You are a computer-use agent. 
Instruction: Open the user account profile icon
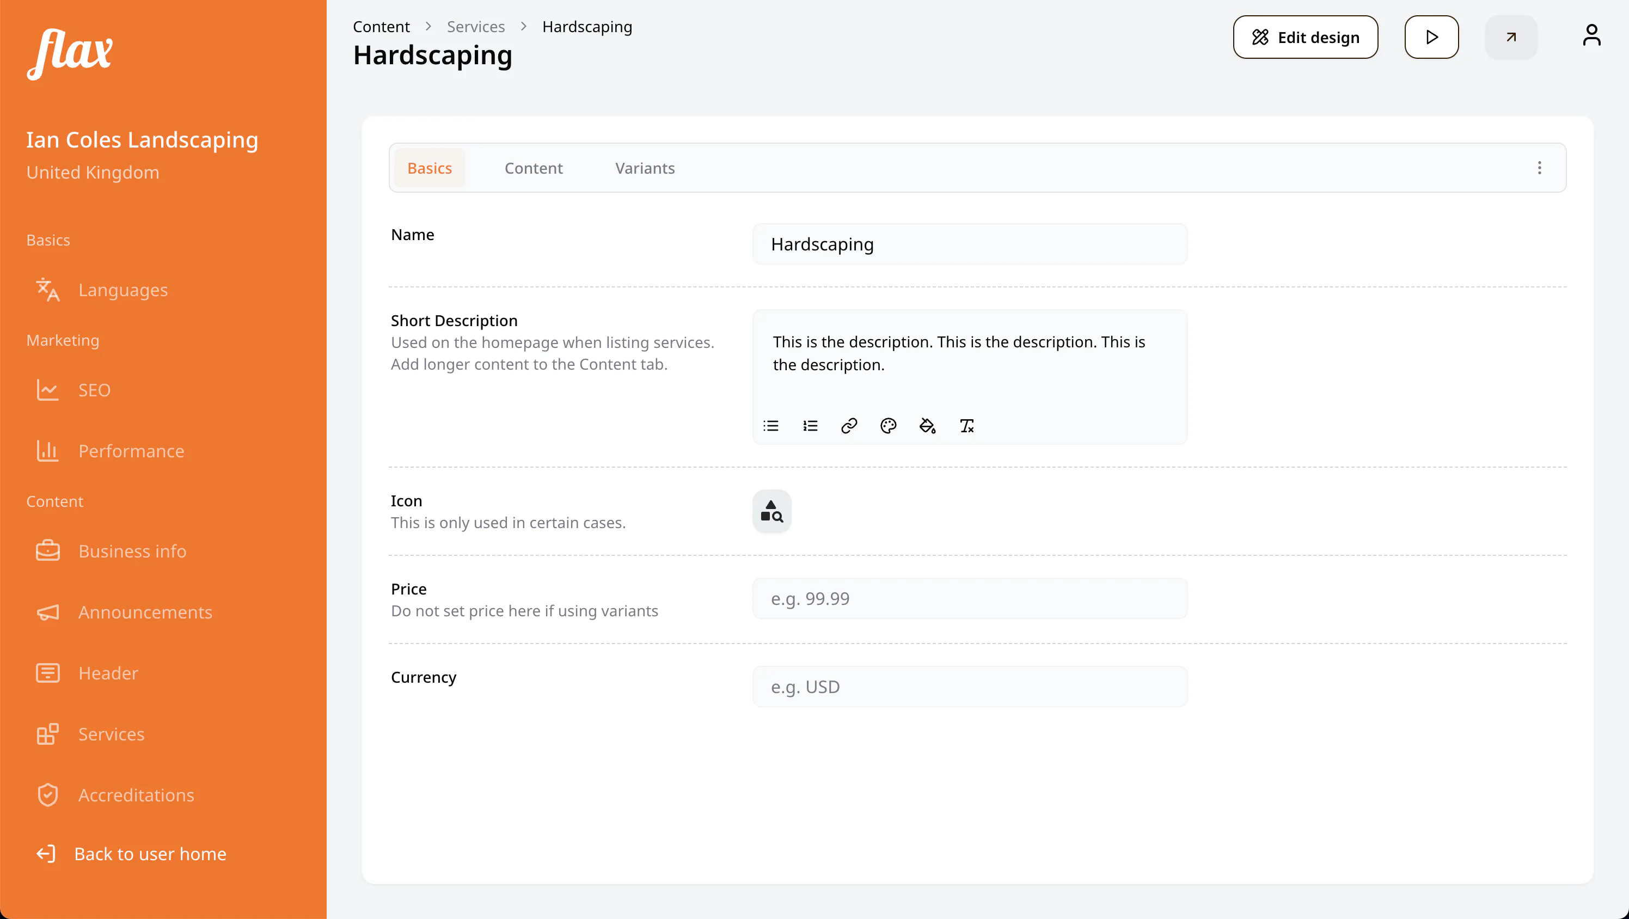click(1591, 36)
